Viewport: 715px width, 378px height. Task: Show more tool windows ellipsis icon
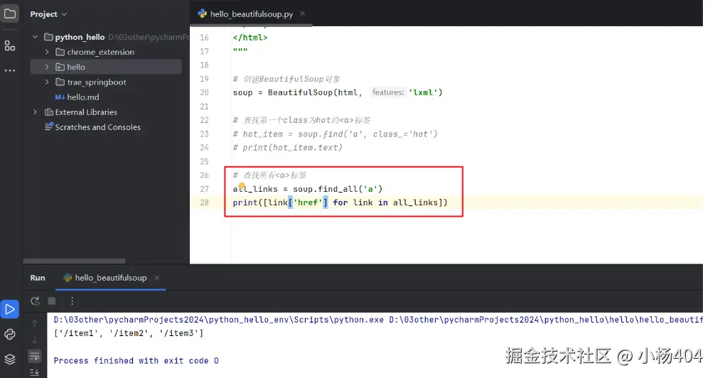(9, 70)
